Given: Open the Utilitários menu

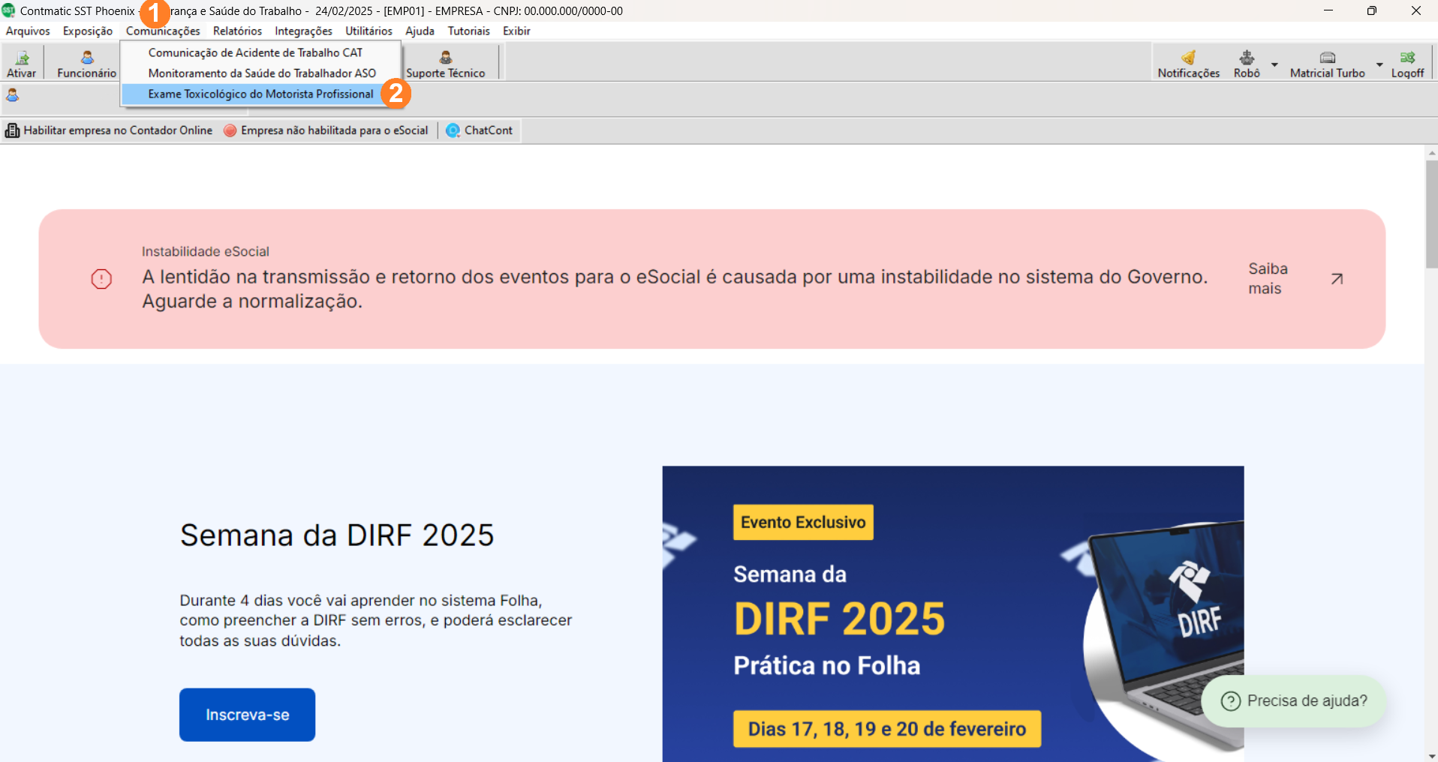Looking at the screenshot, I should (369, 31).
